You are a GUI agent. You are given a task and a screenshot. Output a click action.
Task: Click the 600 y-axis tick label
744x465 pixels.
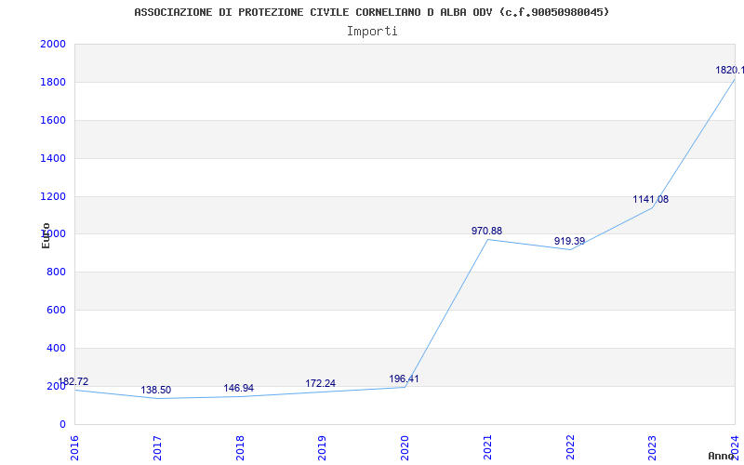tap(57, 310)
